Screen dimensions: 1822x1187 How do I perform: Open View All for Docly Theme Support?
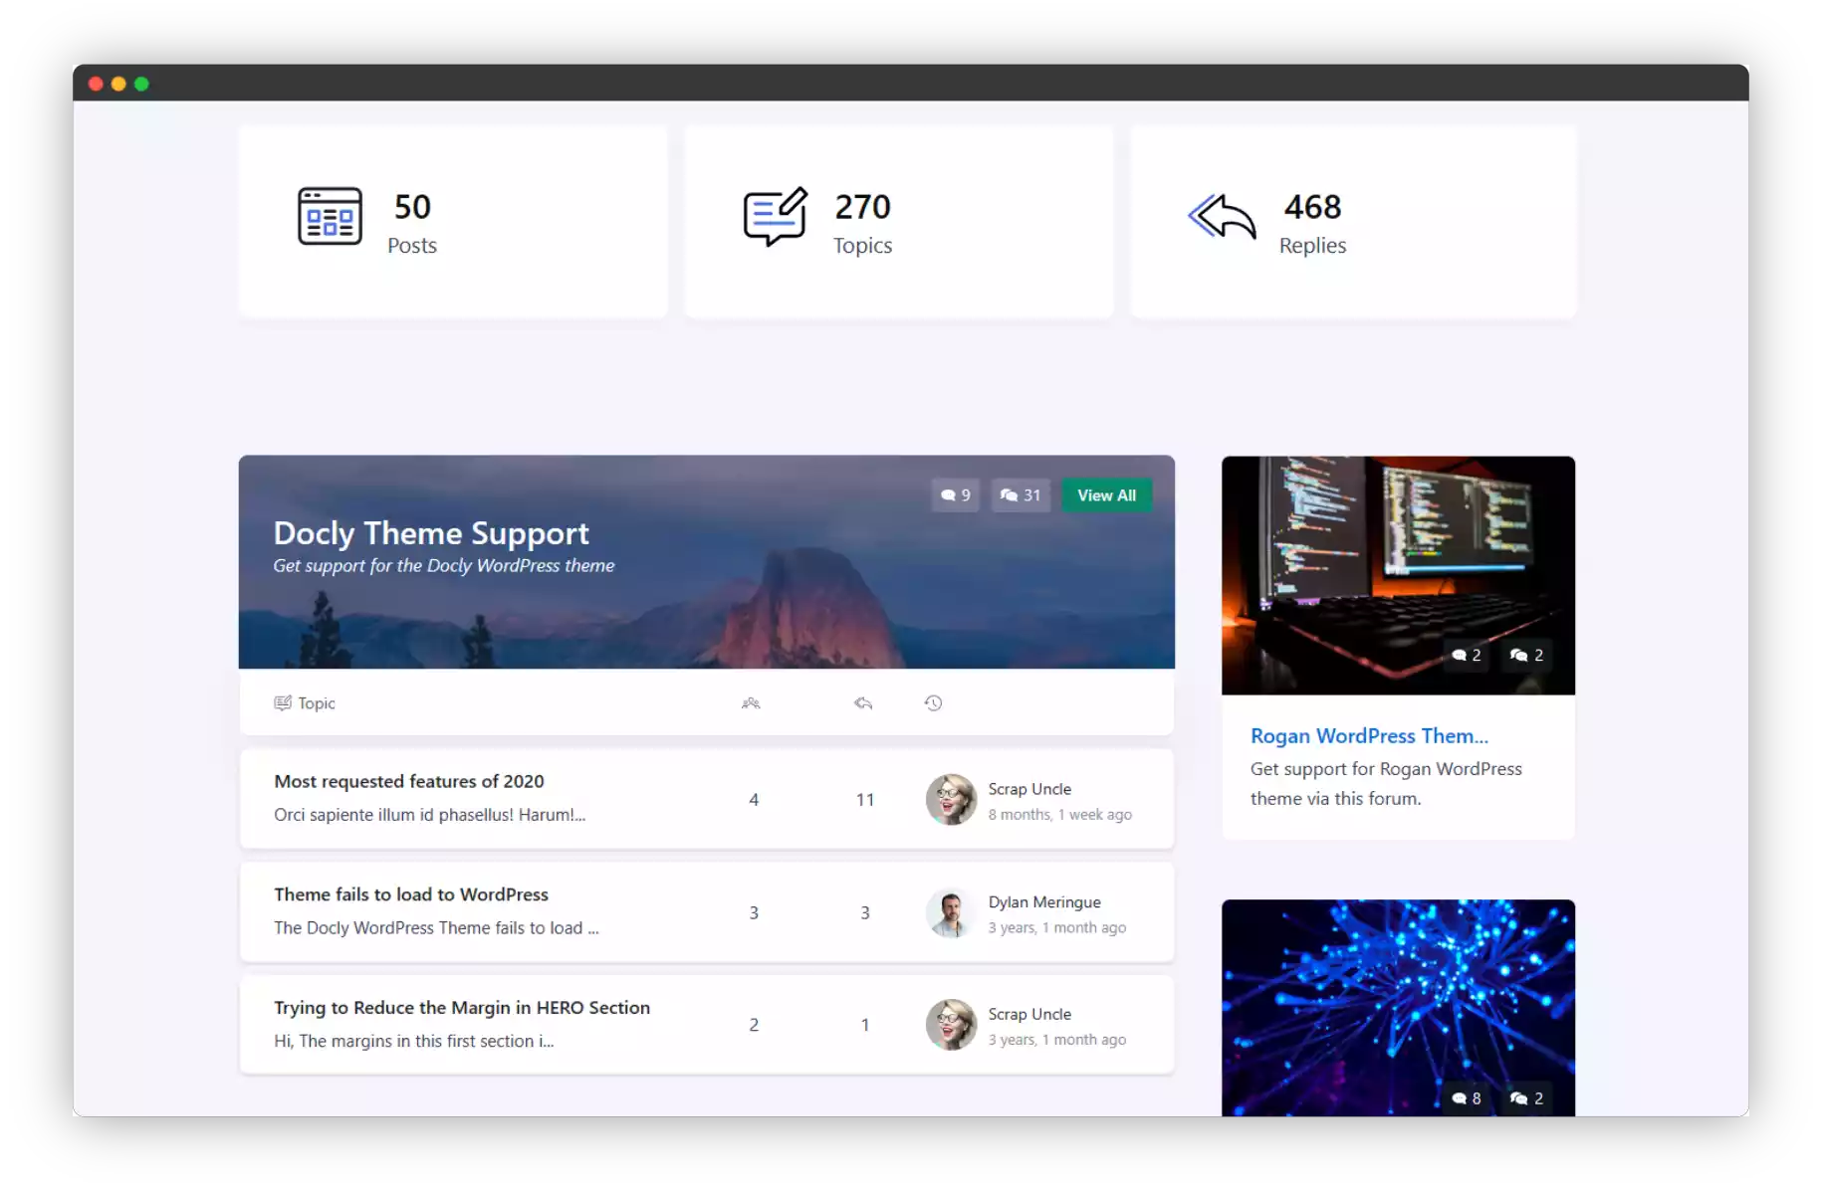point(1106,495)
